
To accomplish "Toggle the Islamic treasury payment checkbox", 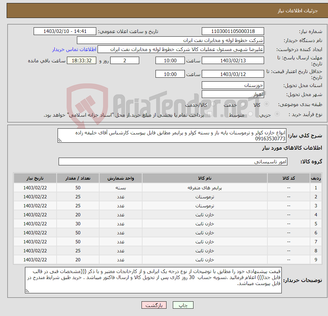I will (210, 114).
